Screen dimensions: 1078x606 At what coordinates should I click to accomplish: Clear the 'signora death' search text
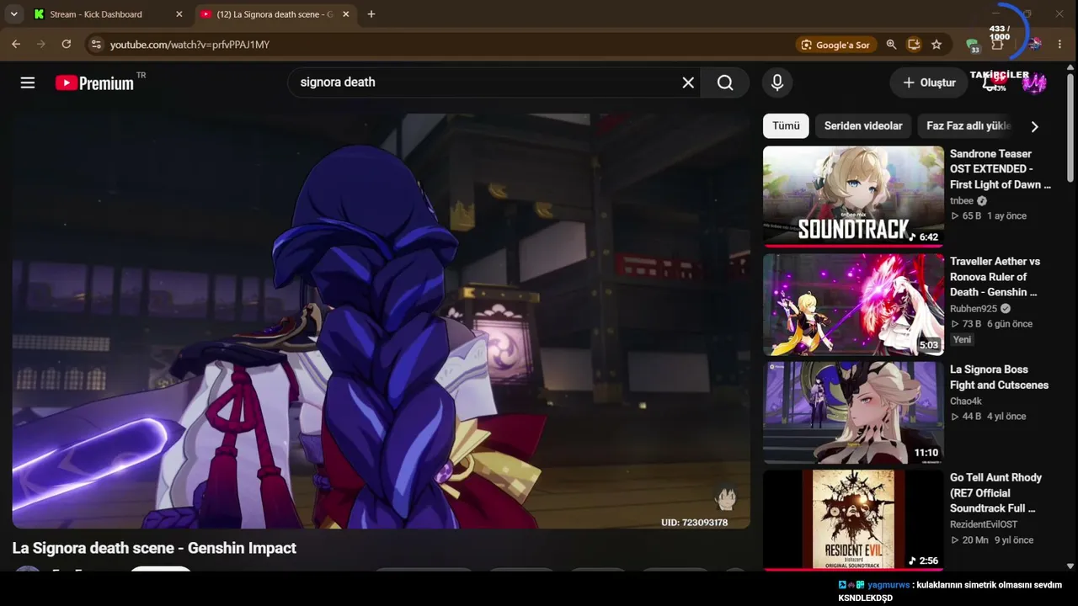pos(688,82)
